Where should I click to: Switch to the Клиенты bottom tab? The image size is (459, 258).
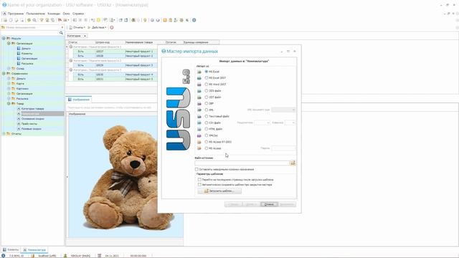[11, 249]
